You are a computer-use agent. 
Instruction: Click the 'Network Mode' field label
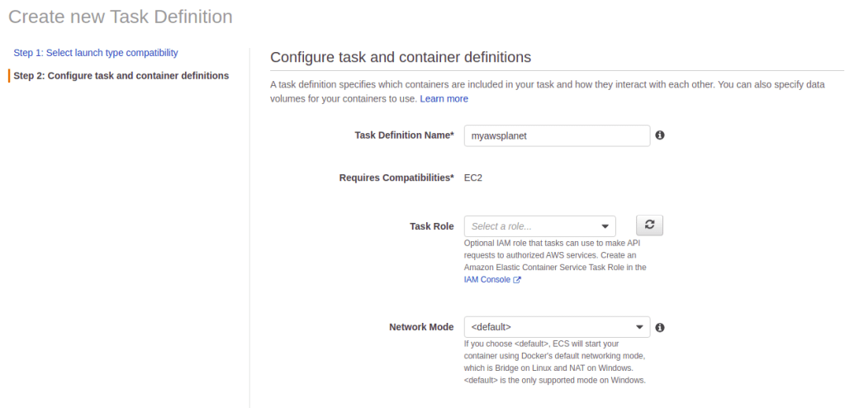420,327
